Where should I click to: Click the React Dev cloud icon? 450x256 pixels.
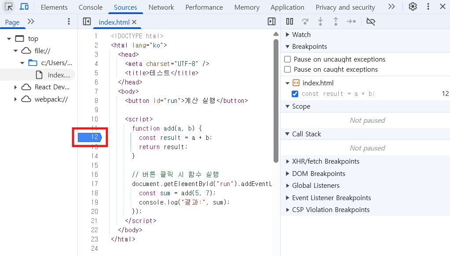(x=26, y=87)
